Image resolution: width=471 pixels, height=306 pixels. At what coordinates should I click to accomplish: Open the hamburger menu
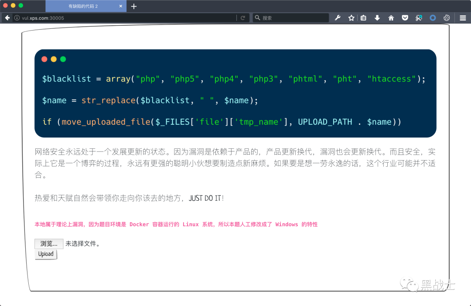click(x=463, y=18)
